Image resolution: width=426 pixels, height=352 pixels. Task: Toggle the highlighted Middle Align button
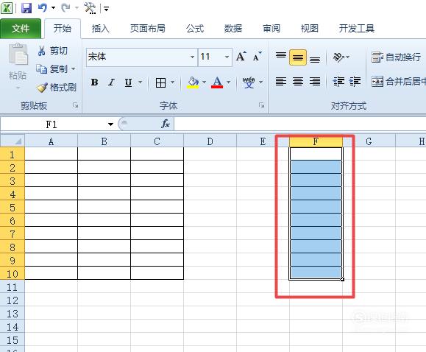298,57
